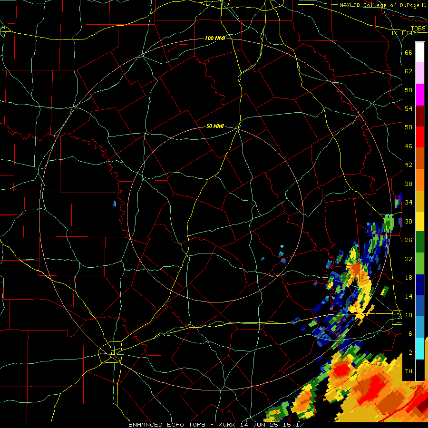The image size is (428, 428).
Task: Click the legend value "2"
Action: (410, 353)
